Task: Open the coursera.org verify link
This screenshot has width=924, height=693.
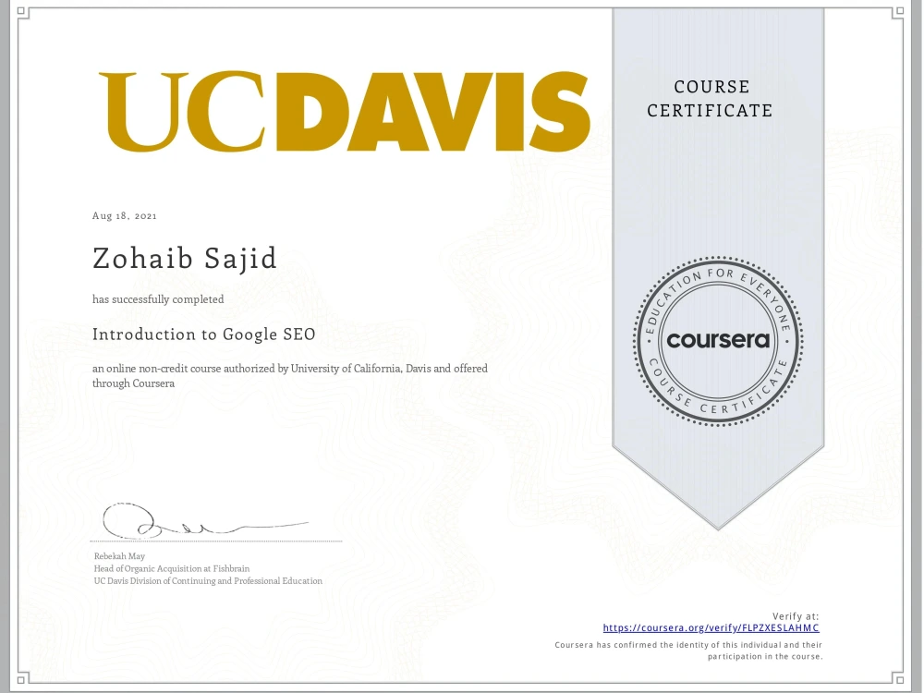Action: point(711,628)
